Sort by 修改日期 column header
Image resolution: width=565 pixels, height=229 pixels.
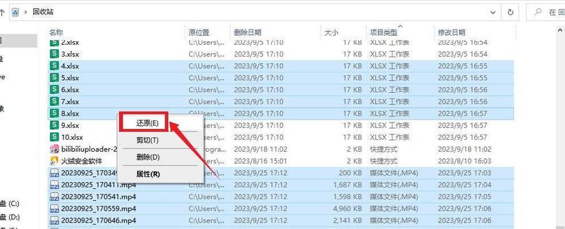point(451,33)
